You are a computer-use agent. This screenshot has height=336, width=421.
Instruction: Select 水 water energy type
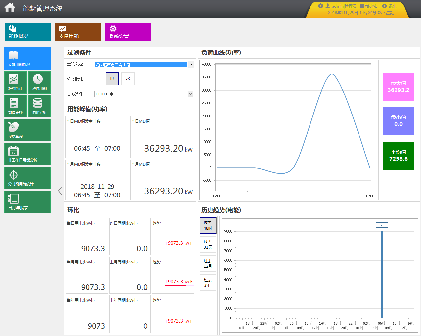[128, 79]
